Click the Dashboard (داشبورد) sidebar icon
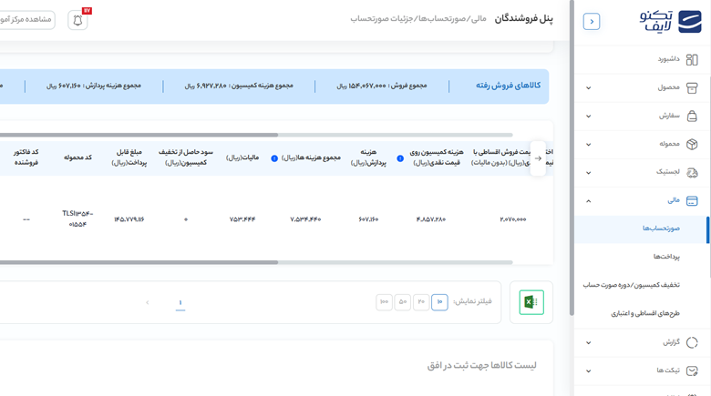Viewport: 711px width, 396px height. pos(692,60)
